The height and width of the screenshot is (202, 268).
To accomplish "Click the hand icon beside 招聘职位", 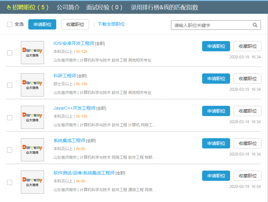I will [x=9, y=8].
